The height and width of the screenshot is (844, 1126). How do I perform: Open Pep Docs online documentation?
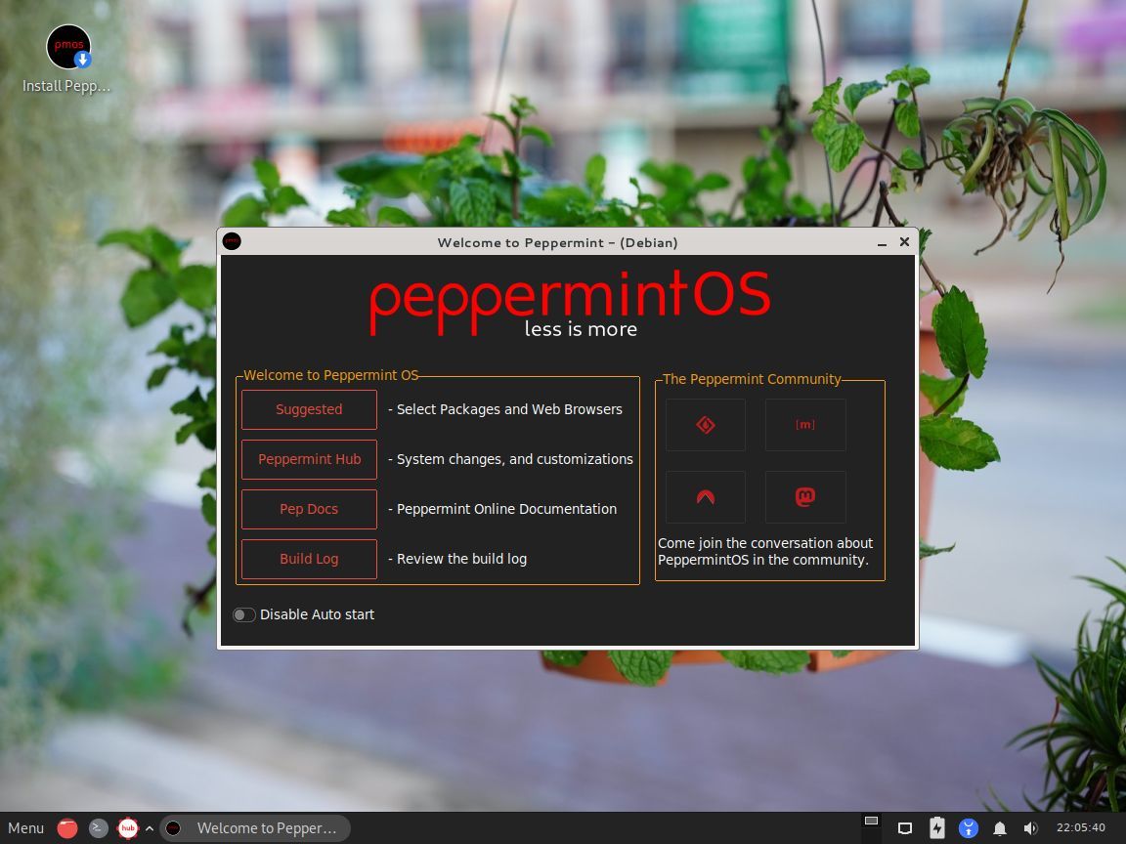coord(309,509)
